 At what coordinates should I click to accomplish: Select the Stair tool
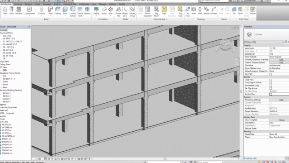[x=111, y=11]
